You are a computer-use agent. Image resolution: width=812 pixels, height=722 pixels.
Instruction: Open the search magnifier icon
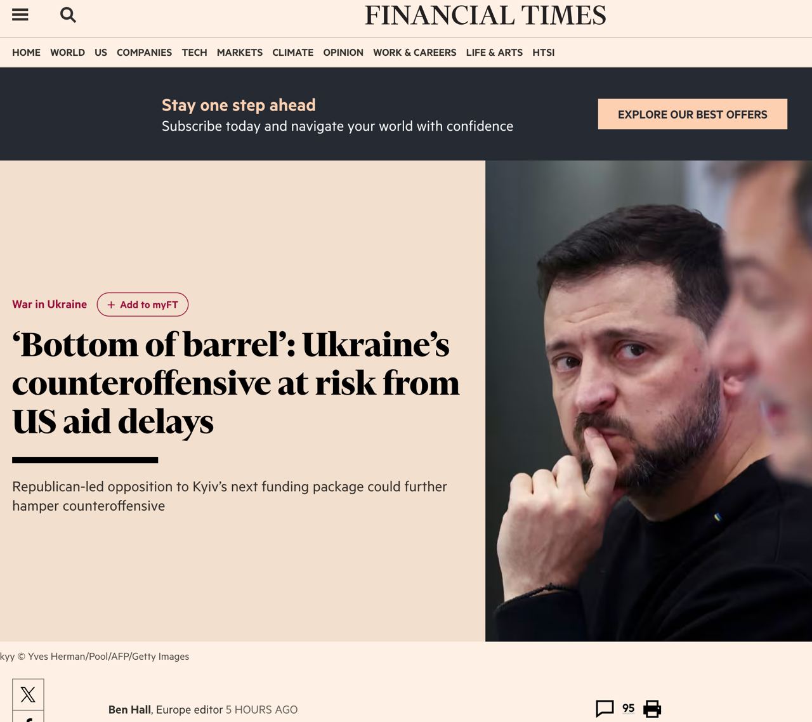click(68, 15)
